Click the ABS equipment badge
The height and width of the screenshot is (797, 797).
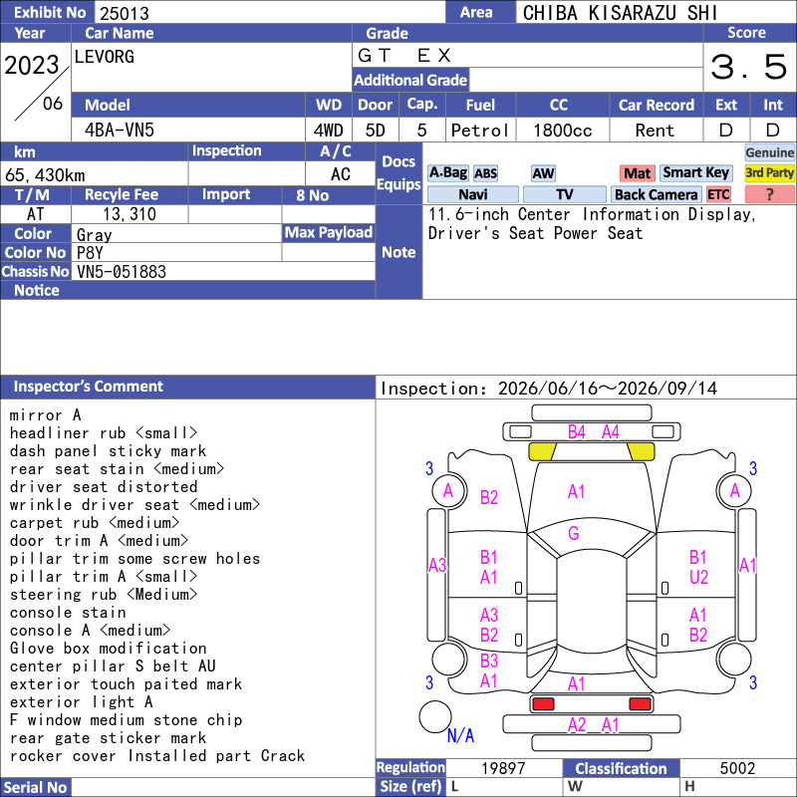(x=485, y=173)
